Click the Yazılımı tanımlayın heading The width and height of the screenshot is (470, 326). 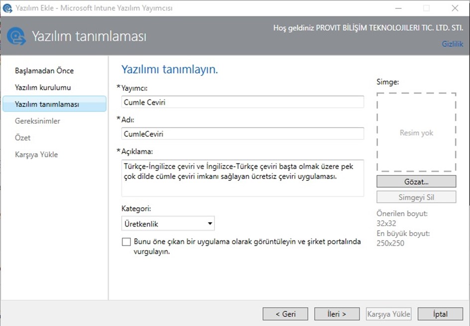coord(170,69)
